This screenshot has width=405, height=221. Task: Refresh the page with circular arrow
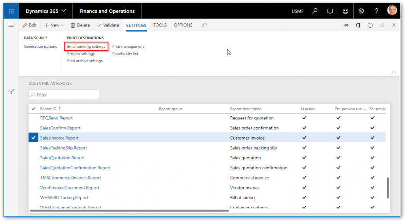pyautogui.click(x=370, y=25)
